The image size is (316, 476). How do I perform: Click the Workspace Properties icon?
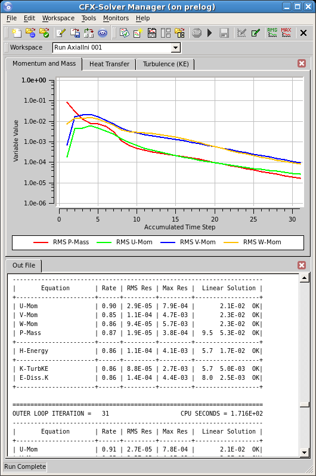coord(124,32)
